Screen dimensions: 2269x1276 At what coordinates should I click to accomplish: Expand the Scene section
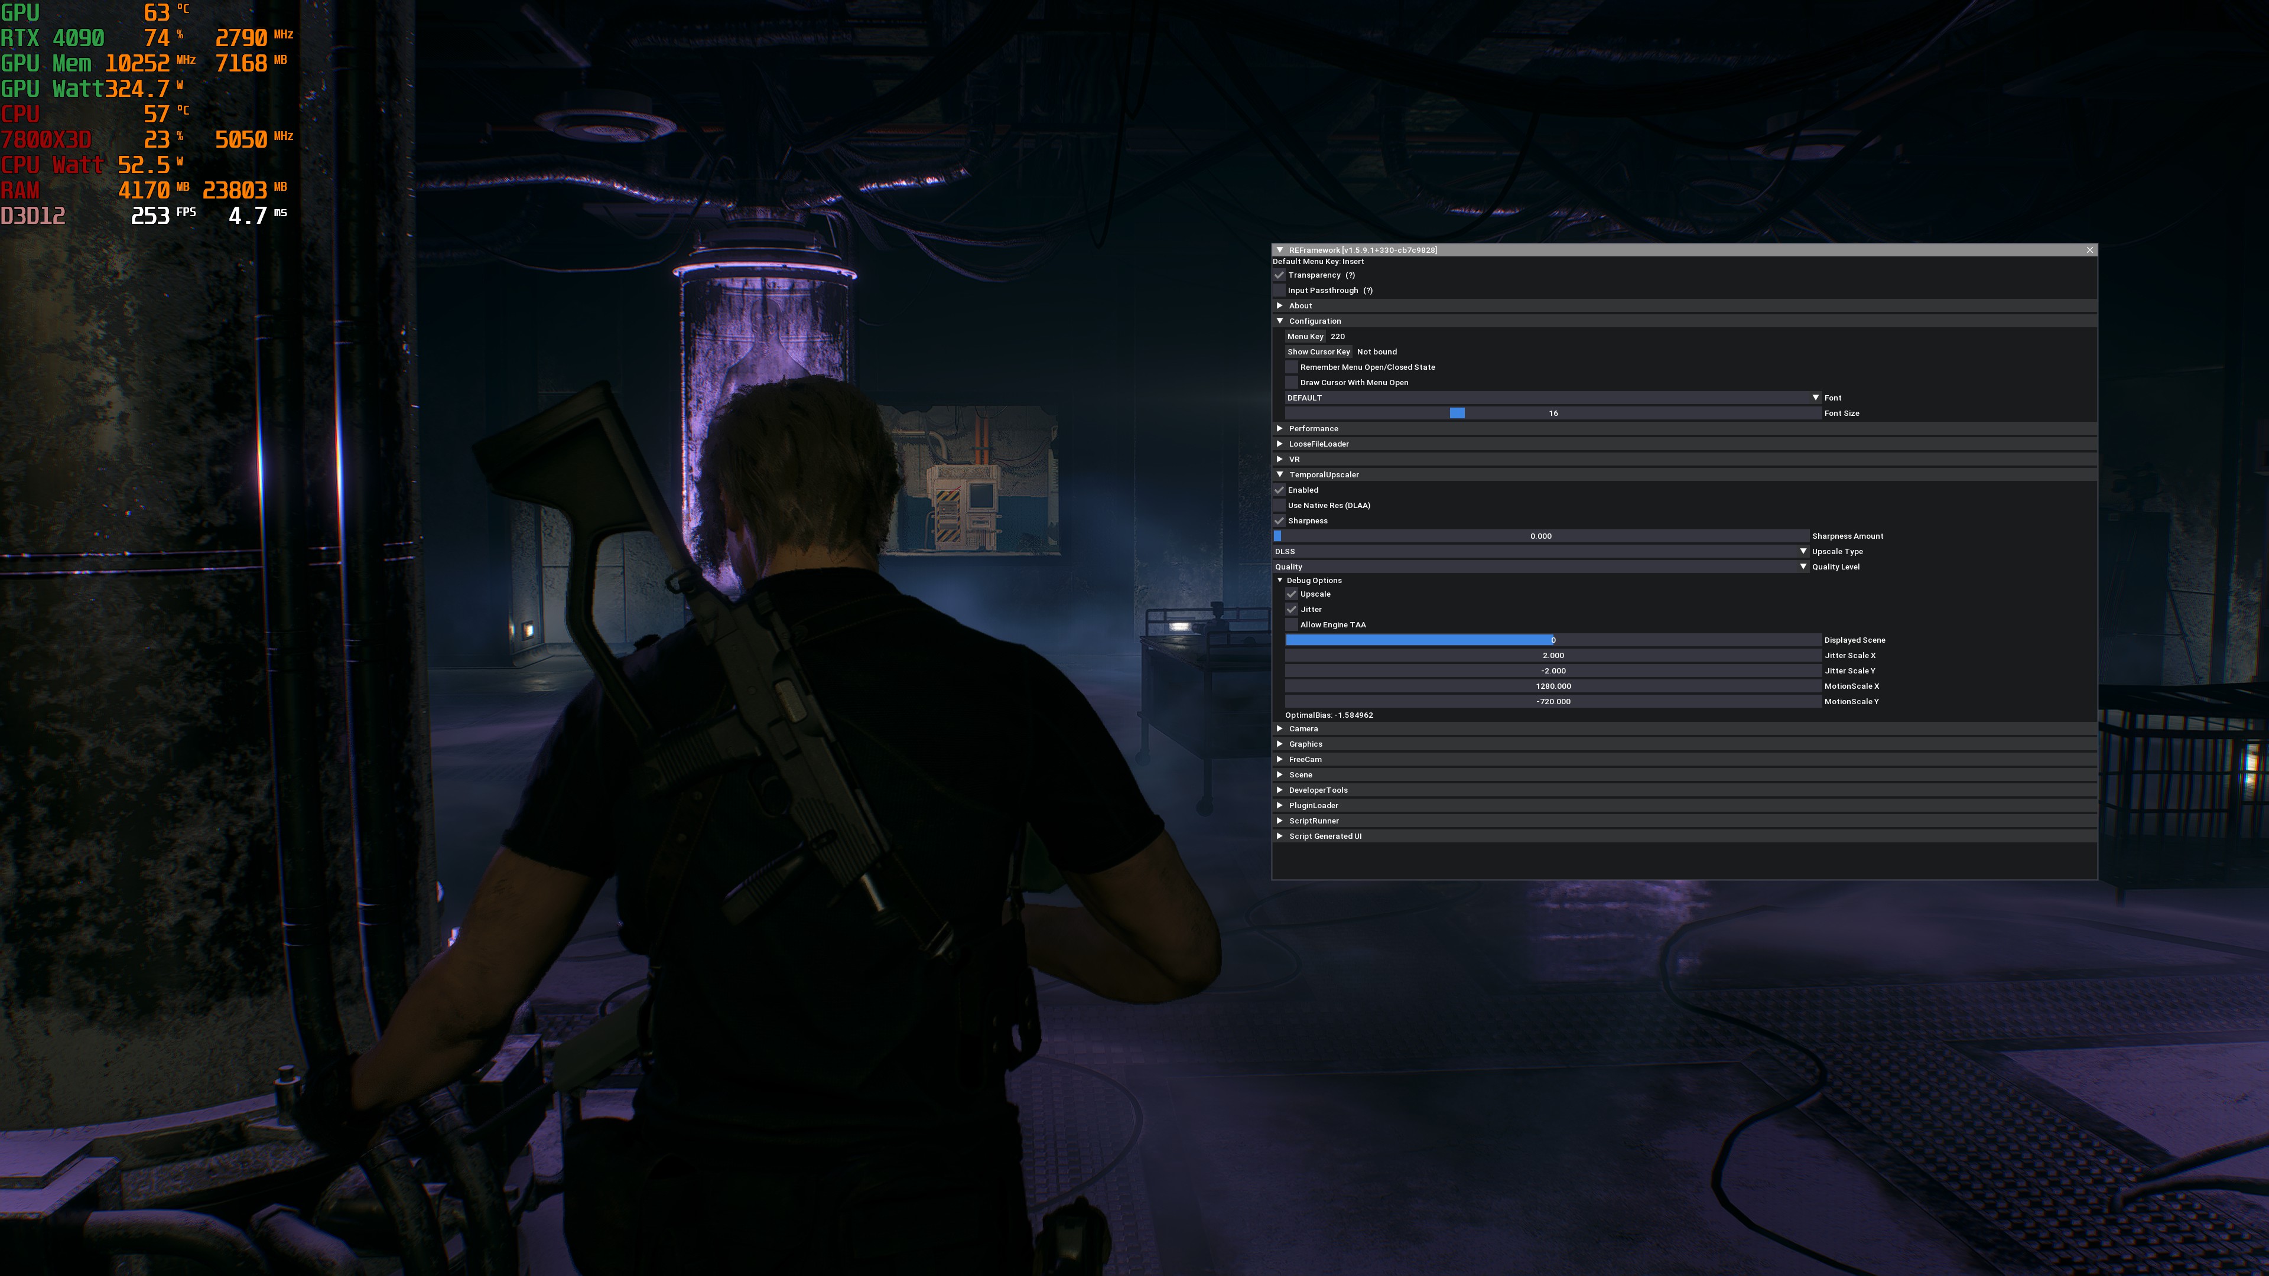pyautogui.click(x=1684, y=775)
